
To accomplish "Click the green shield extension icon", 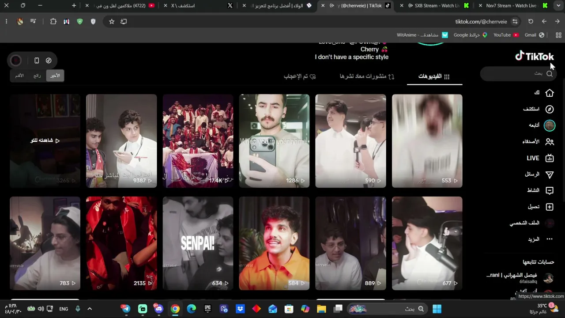I will 80,21.
